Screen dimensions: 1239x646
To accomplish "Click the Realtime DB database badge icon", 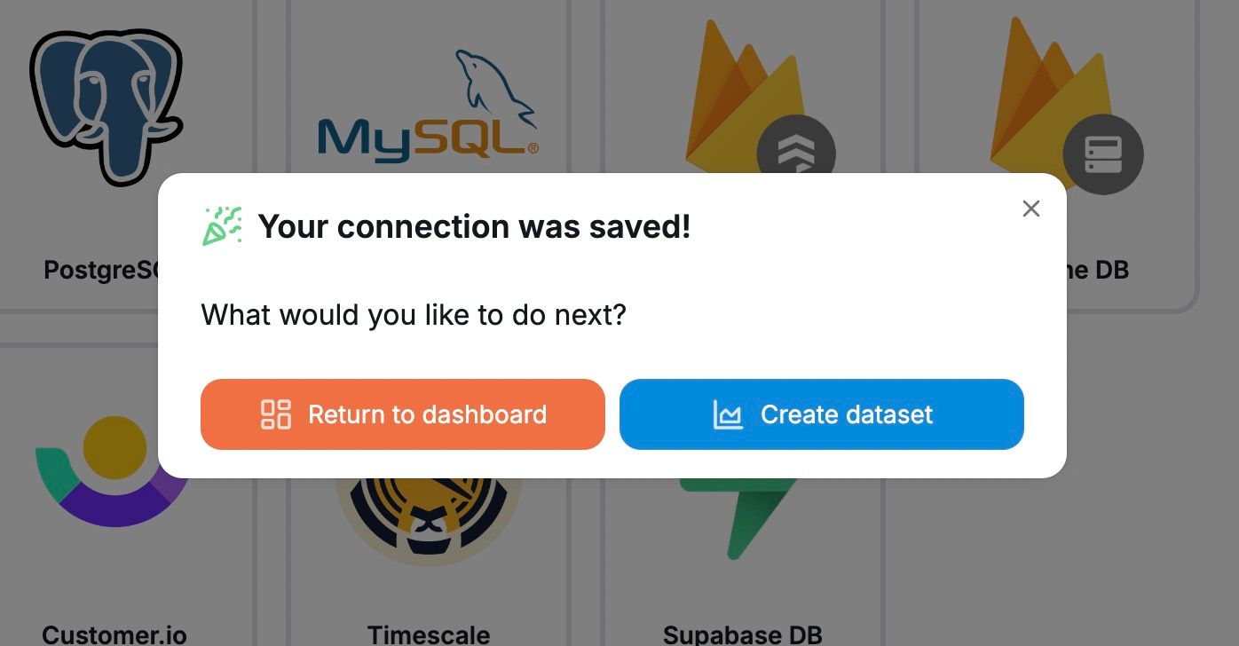I will click(x=1103, y=154).
